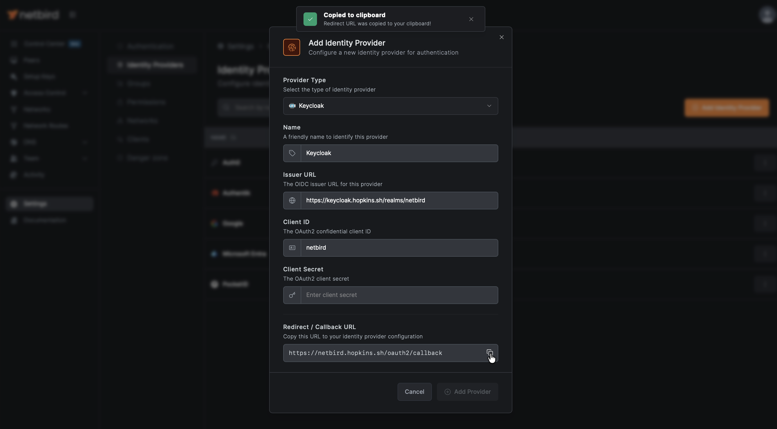777x429 pixels.
Task: Click the fingerprint icon in the modal header
Action: [x=291, y=47]
